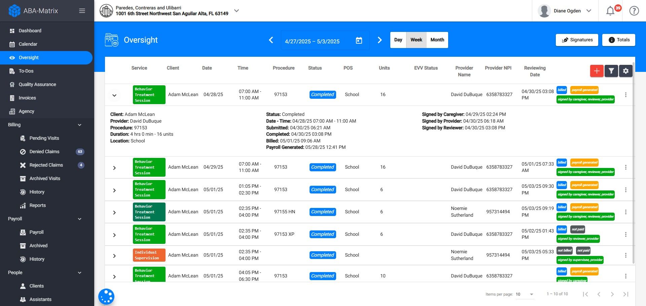Open Denied Claims in sidebar
The height and width of the screenshot is (306, 646).
point(44,151)
